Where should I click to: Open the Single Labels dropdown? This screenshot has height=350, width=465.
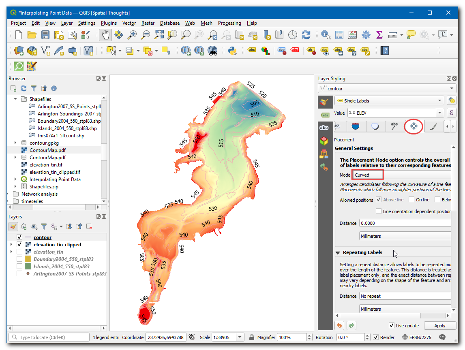tap(389, 101)
